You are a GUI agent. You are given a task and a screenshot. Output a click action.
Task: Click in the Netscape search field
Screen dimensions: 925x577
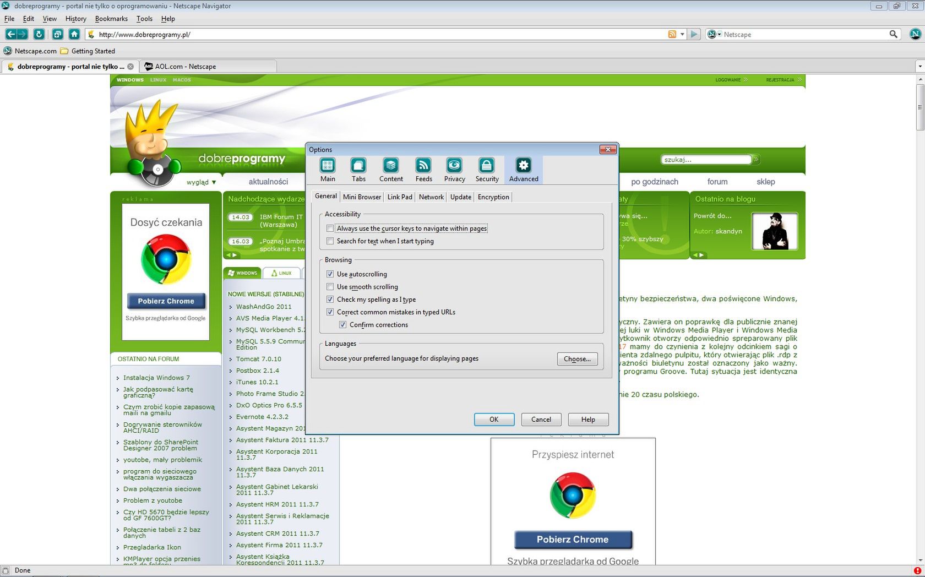pyautogui.click(x=804, y=34)
